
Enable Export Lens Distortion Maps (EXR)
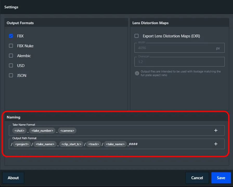tap(137, 36)
